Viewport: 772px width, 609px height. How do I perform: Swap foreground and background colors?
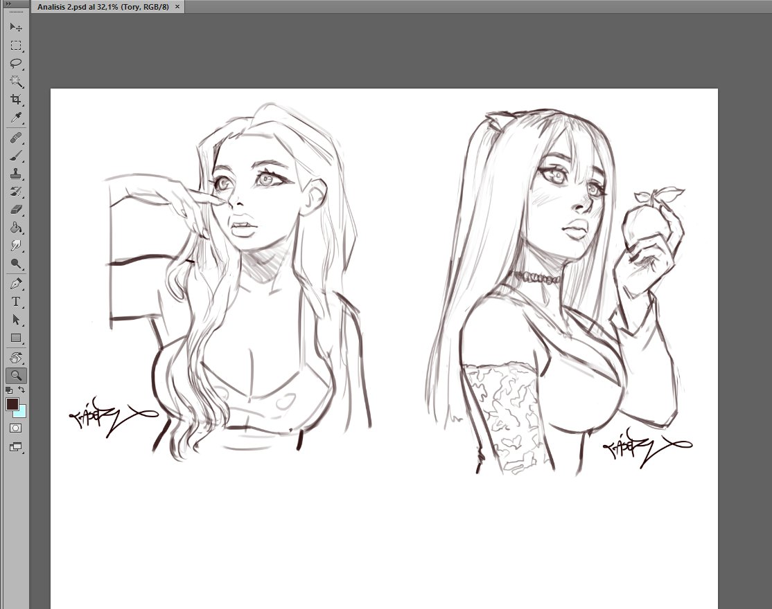22,390
